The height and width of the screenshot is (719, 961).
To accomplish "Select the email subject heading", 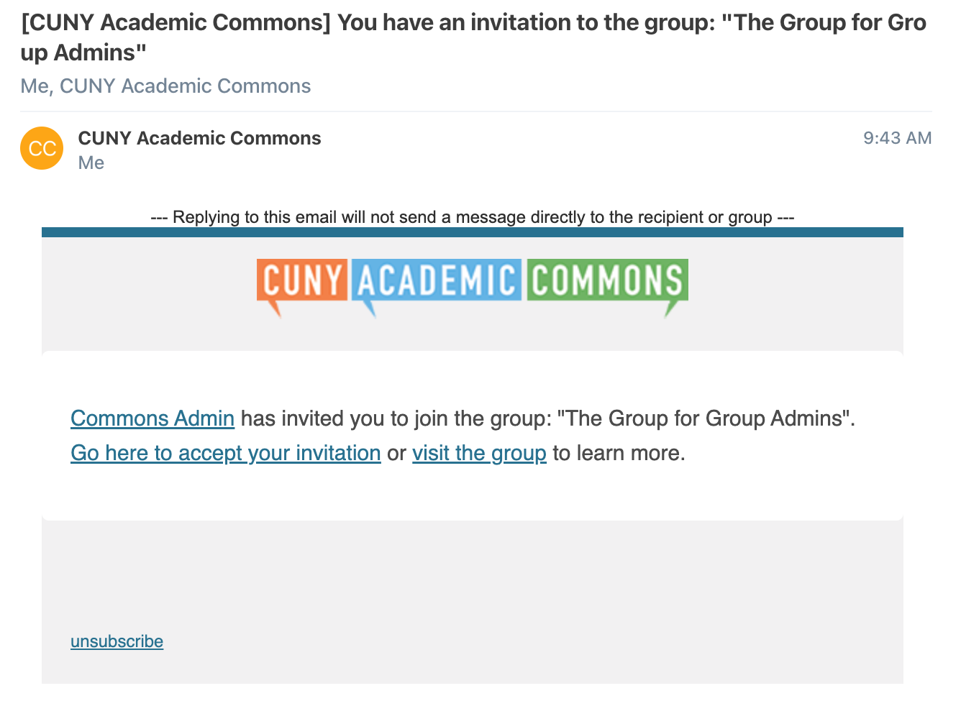I will pos(473,37).
